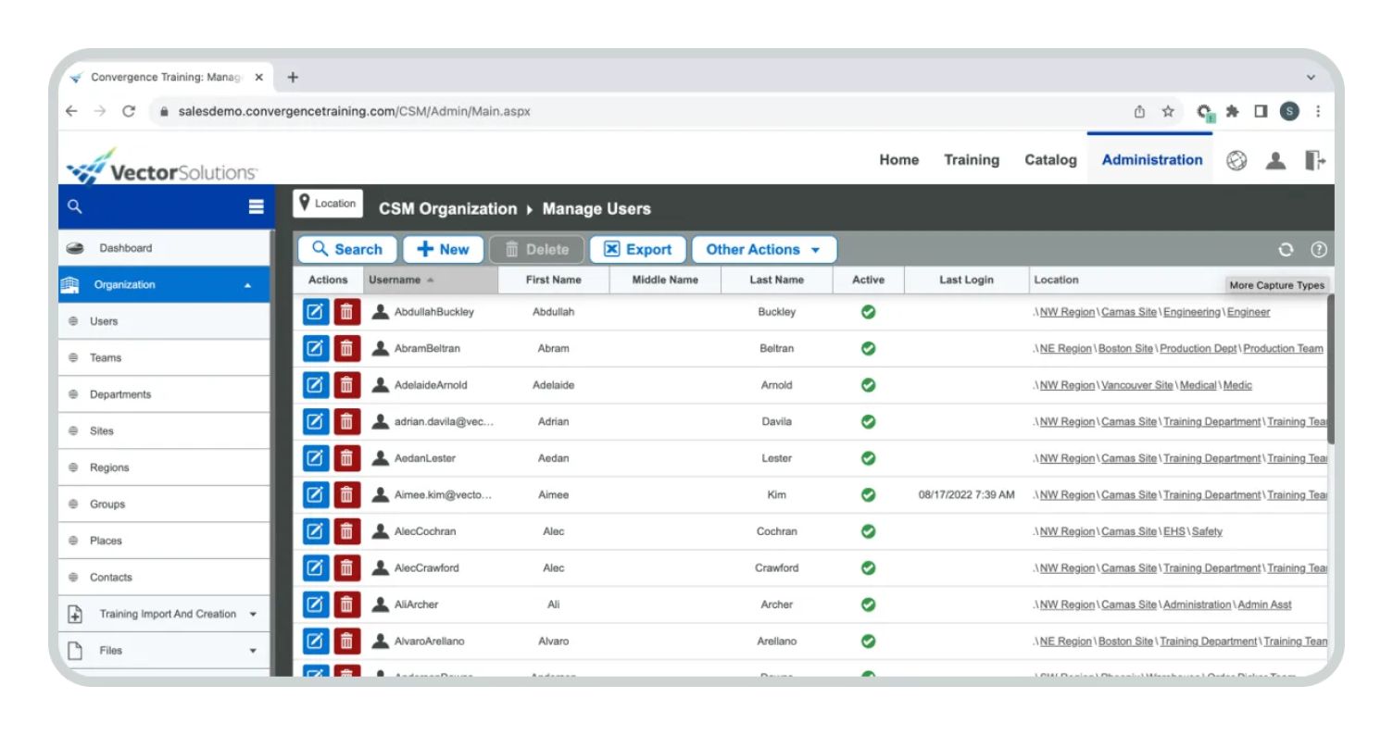Select Teams in the sidebar

(x=164, y=358)
